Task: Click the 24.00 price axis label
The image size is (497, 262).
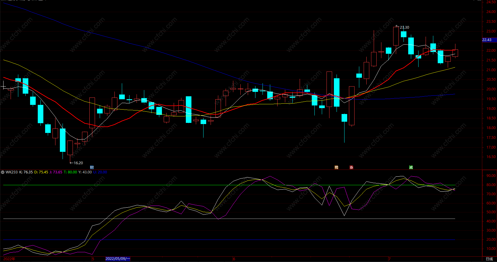Action: click(x=491, y=12)
